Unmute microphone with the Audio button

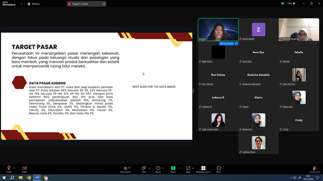tap(9, 169)
